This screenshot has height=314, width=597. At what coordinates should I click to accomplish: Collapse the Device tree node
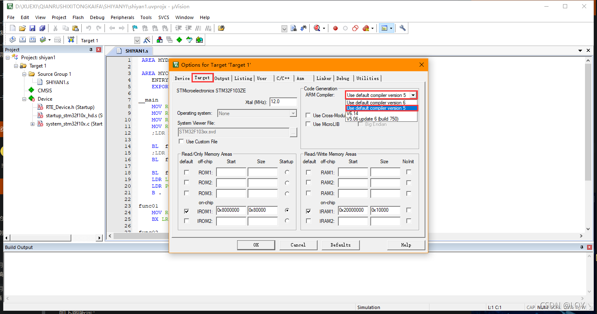coord(24,99)
